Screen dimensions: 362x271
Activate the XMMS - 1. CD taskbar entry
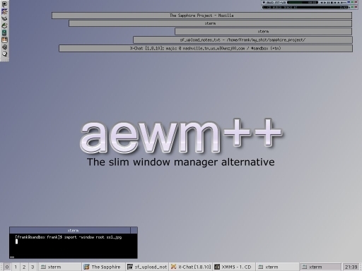(234, 267)
